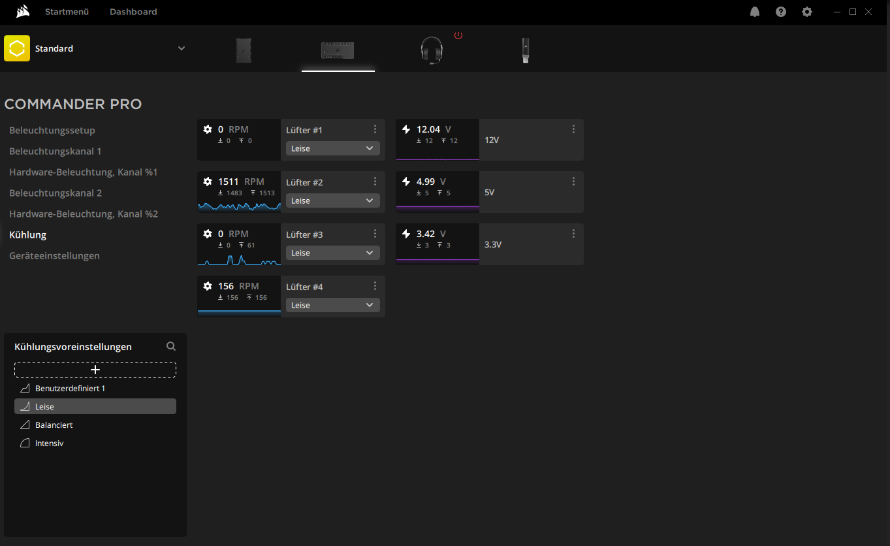Click the lightning icon of the 3.3V sensor
Image resolution: width=890 pixels, height=546 pixels.
point(406,234)
